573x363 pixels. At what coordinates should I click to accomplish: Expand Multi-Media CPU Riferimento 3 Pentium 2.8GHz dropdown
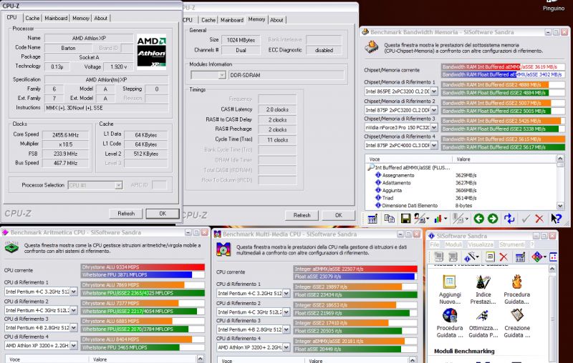point(286,329)
